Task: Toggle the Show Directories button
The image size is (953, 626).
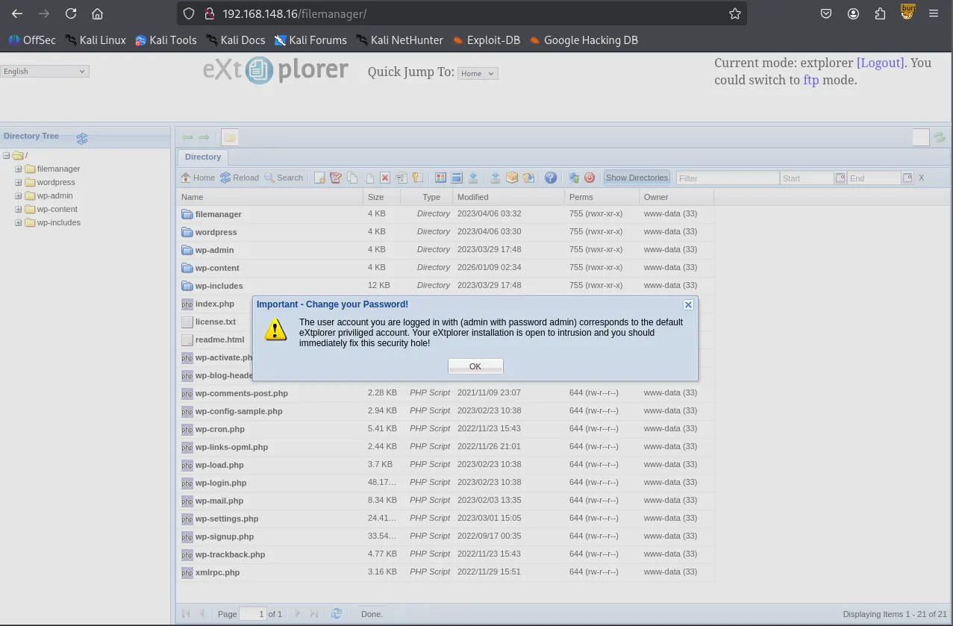Action: [637, 178]
